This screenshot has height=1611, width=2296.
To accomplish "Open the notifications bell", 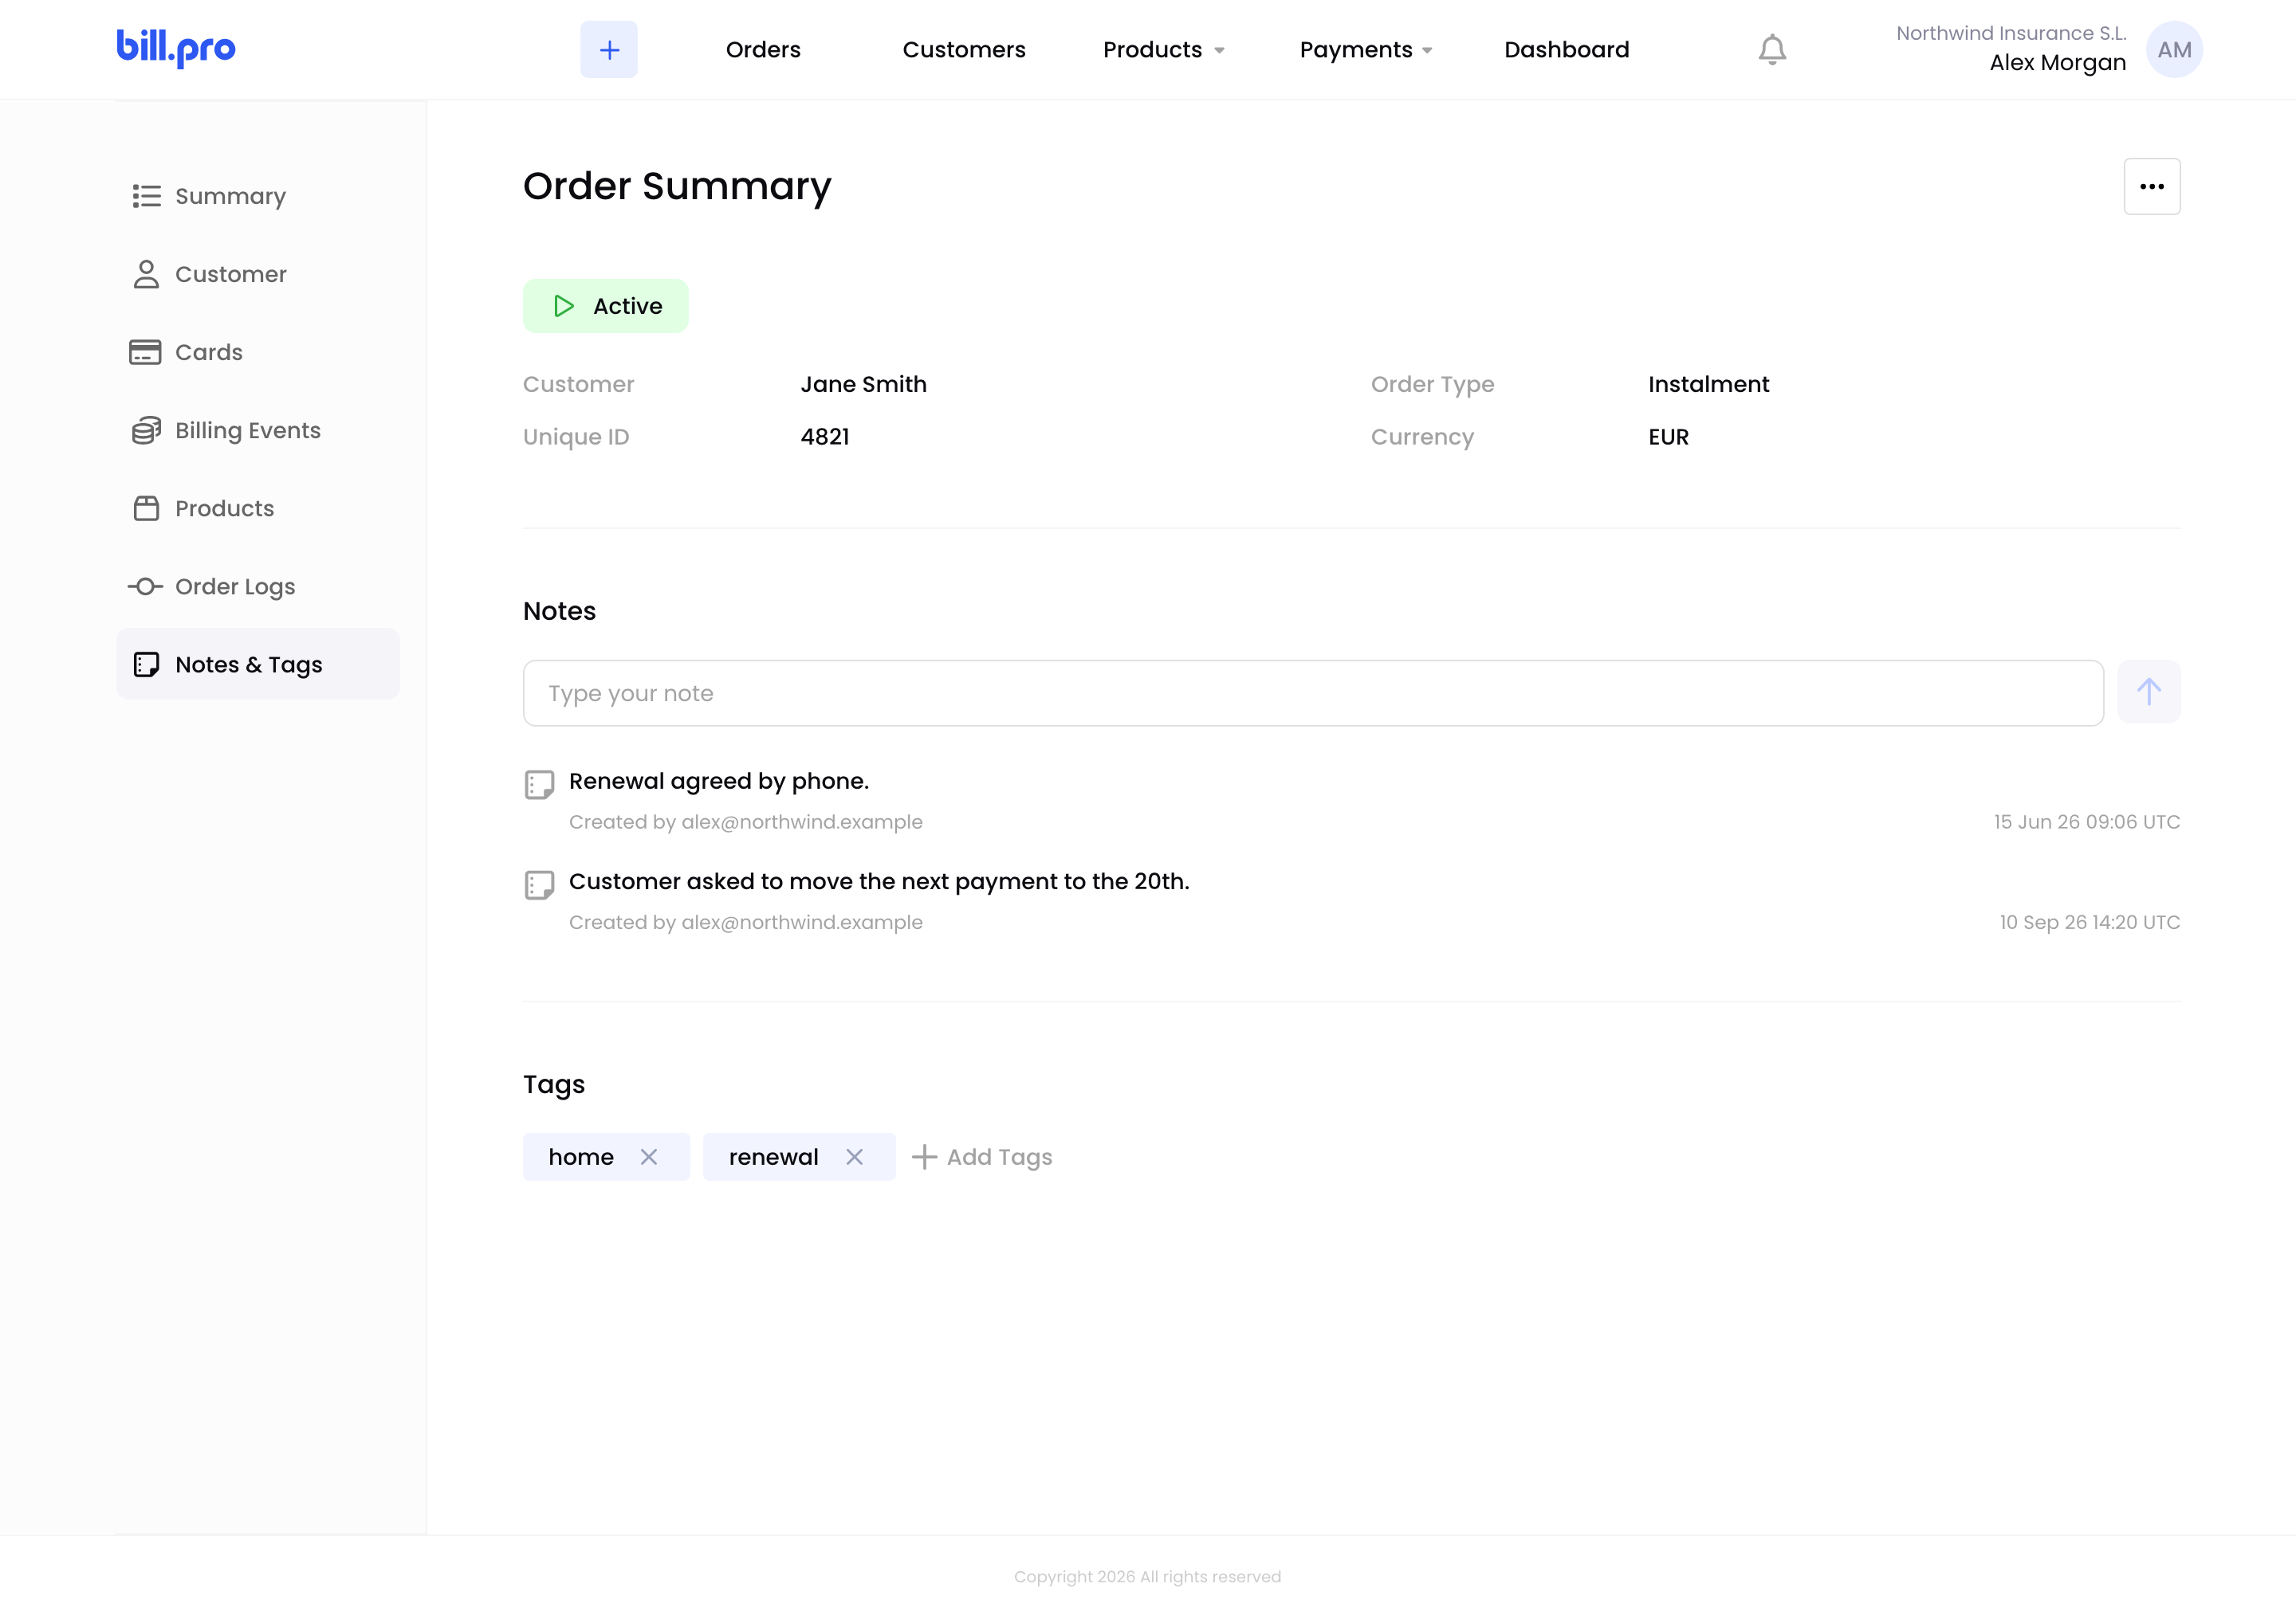I will tap(1772, 50).
